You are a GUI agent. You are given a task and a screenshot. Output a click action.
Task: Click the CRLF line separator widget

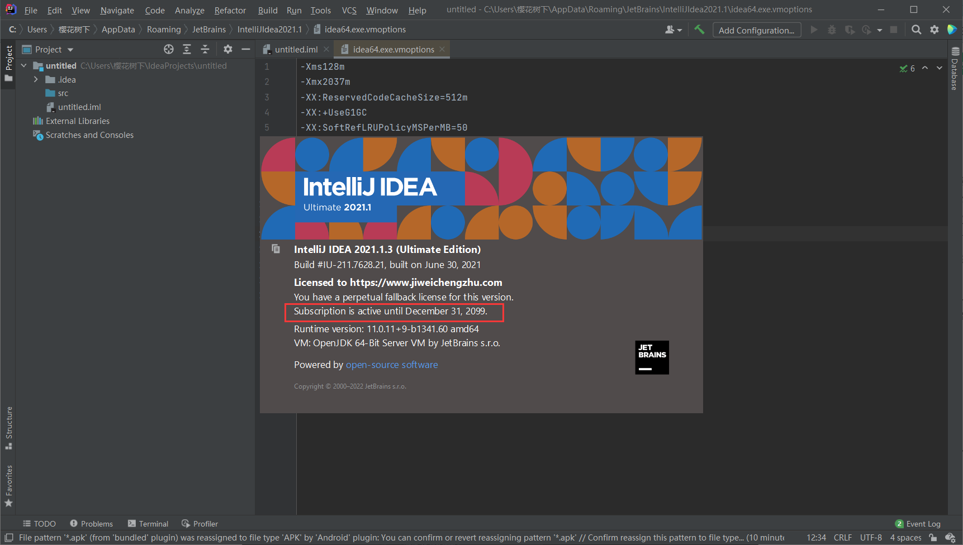tap(843, 538)
